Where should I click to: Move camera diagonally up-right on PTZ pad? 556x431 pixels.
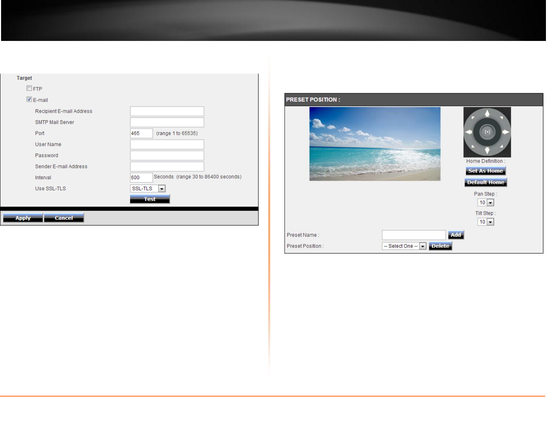click(x=501, y=118)
